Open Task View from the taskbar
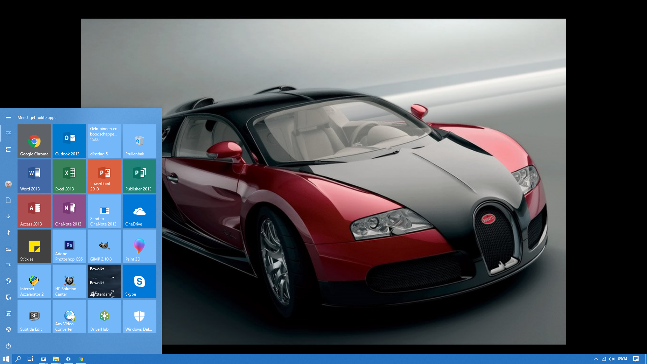This screenshot has width=647, height=364. click(30, 359)
